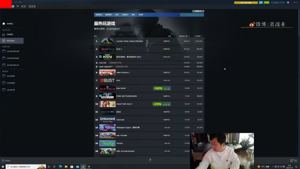Expand the sort-by dropdown under 最热玩游戏
This screenshot has width=300, height=169.
click(x=120, y=29)
